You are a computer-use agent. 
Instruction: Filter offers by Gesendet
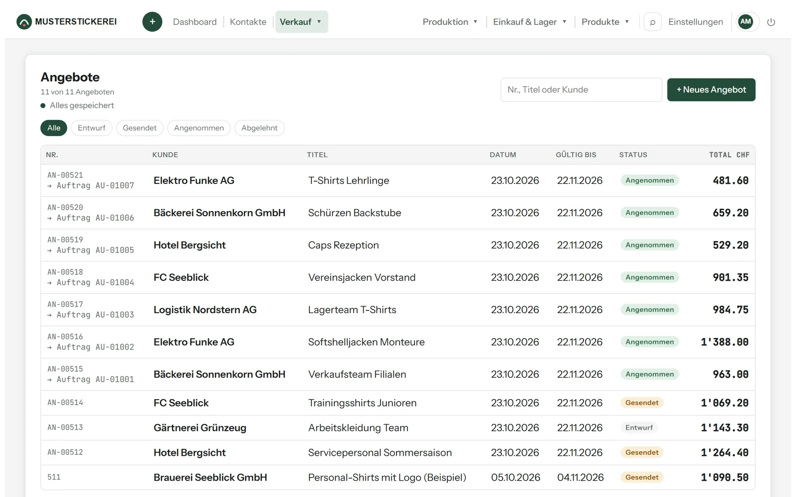(x=140, y=128)
